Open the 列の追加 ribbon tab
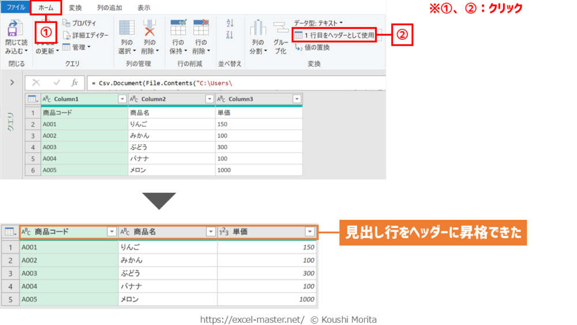 (x=109, y=8)
